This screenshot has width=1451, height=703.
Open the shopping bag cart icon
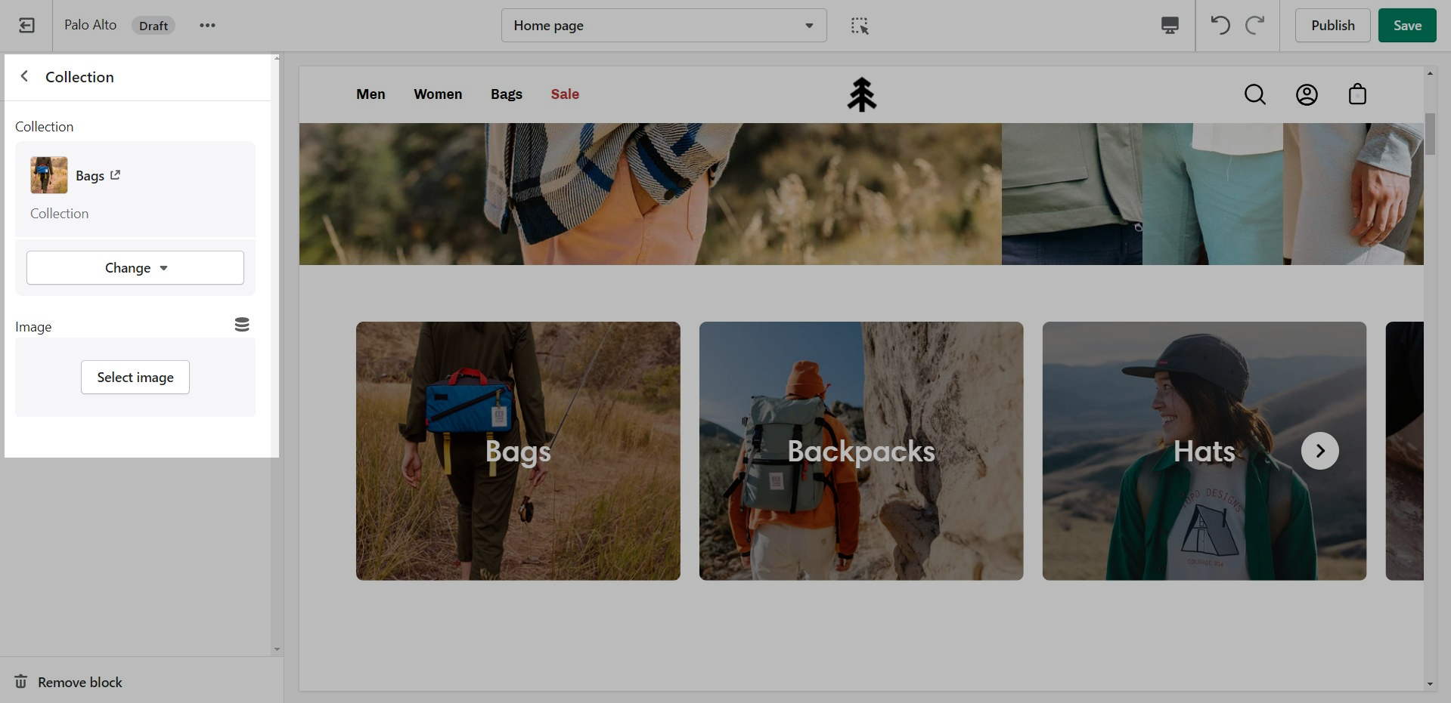point(1357,94)
